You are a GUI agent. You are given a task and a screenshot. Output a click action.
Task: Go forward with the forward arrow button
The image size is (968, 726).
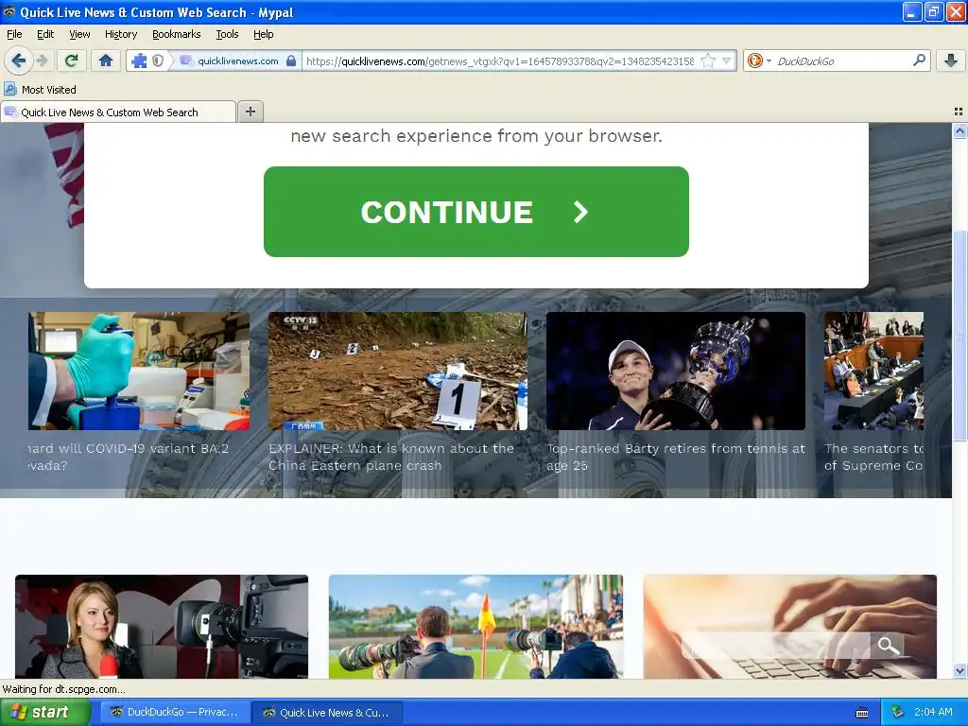pyautogui.click(x=42, y=60)
